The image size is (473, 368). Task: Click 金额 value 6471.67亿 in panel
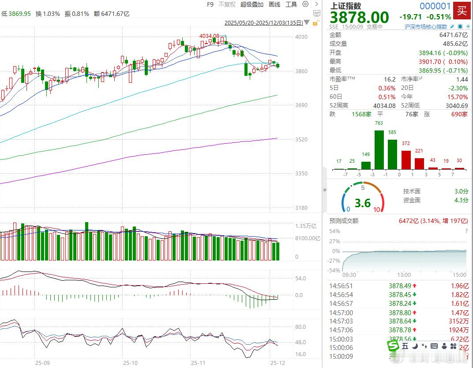[454, 35]
